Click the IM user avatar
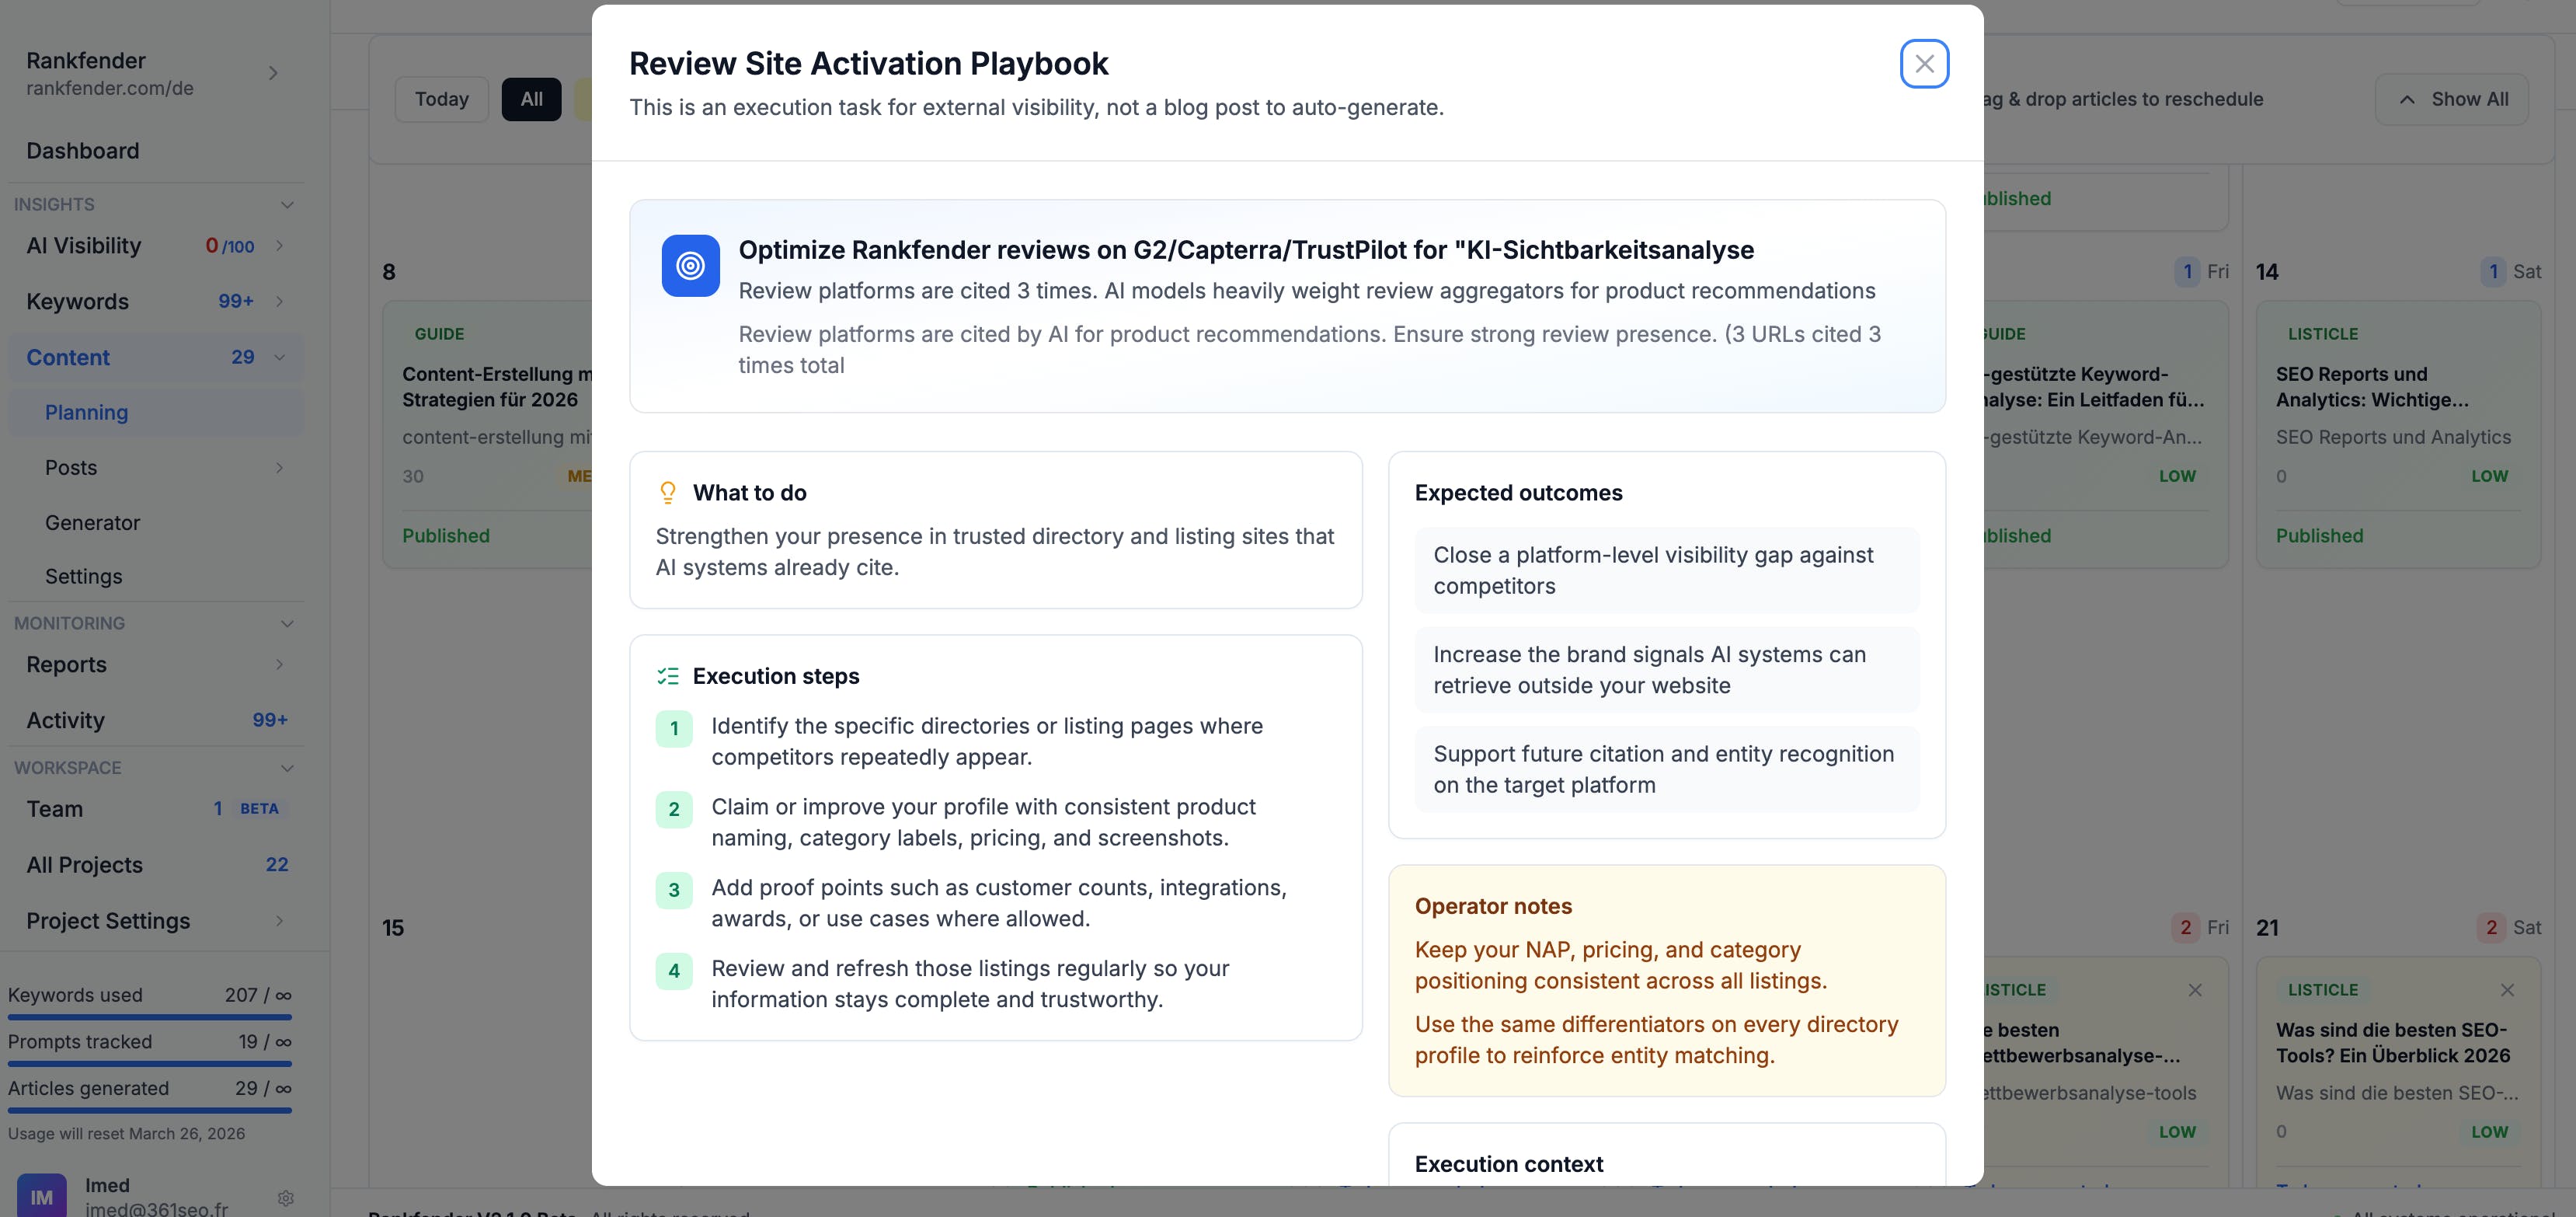The width and height of the screenshot is (2576, 1217). [x=42, y=1196]
